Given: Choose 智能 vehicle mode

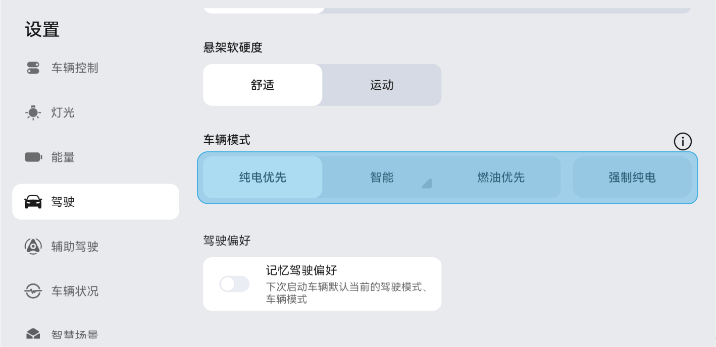Looking at the screenshot, I should tap(382, 178).
